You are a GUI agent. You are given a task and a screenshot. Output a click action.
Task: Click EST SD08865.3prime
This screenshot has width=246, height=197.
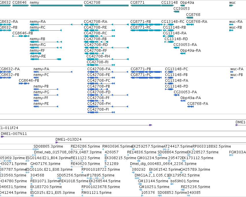point(48,146)
